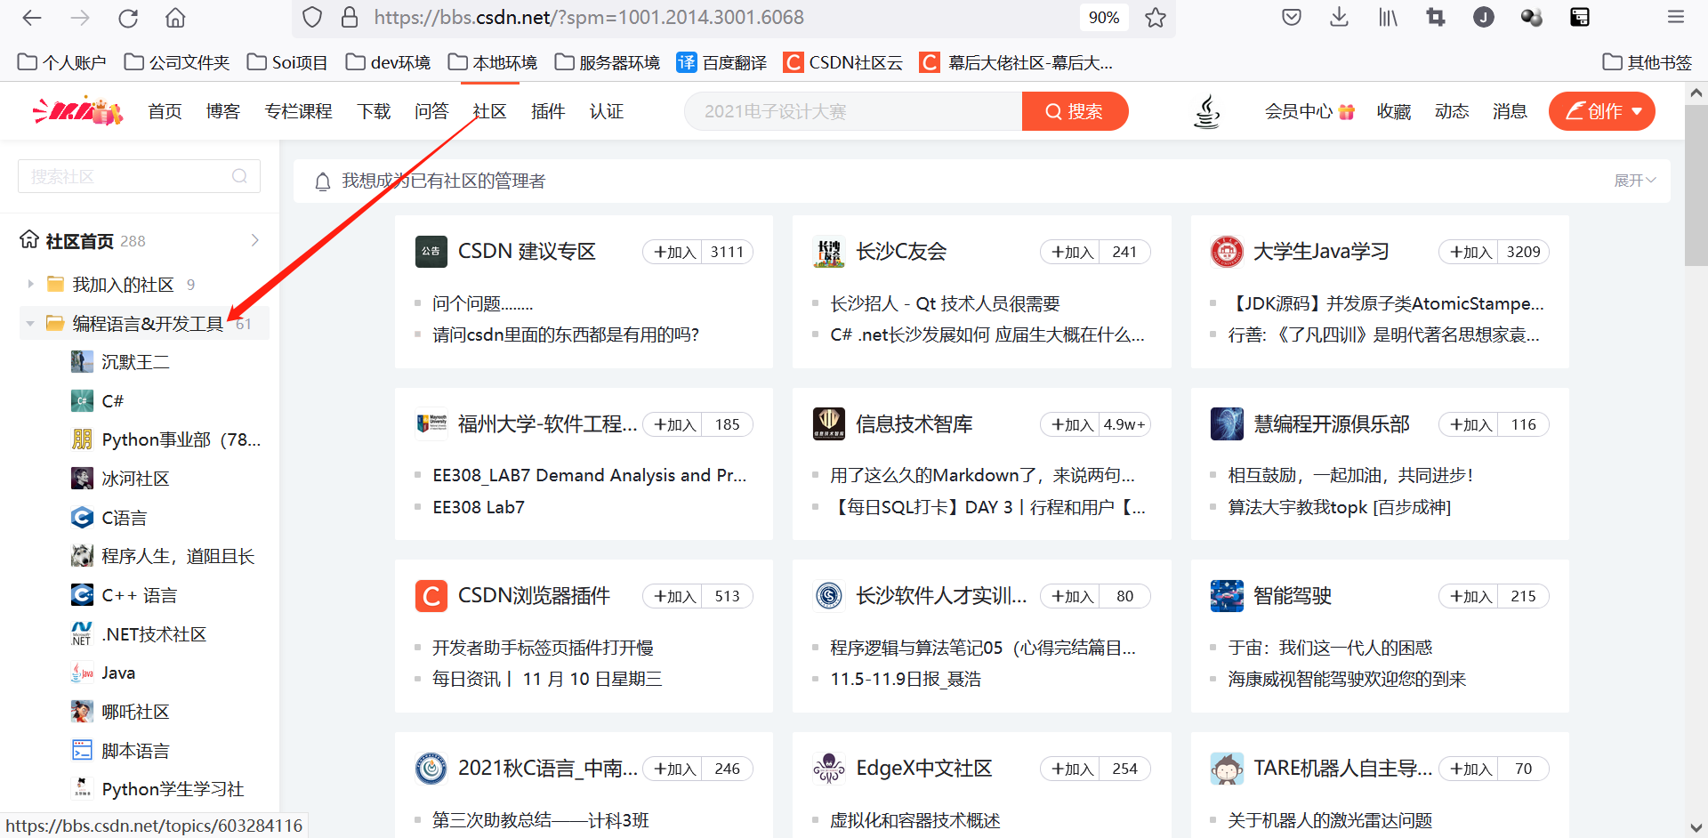
Task: Select the C# community icon
Action: (x=82, y=400)
